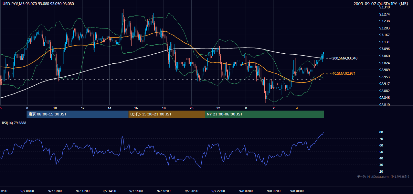Click the Tokyo 08:00-15:30 JST session bar
This screenshot has width=413, height=194.
(x=78, y=114)
